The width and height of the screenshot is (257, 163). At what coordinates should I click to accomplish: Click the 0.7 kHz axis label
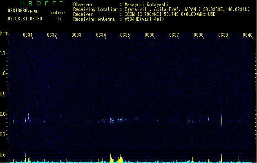tap(3, 134)
